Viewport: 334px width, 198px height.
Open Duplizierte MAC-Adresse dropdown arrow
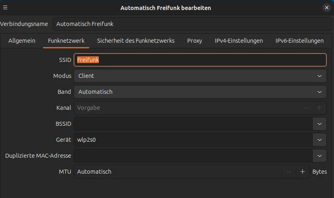[x=320, y=156]
